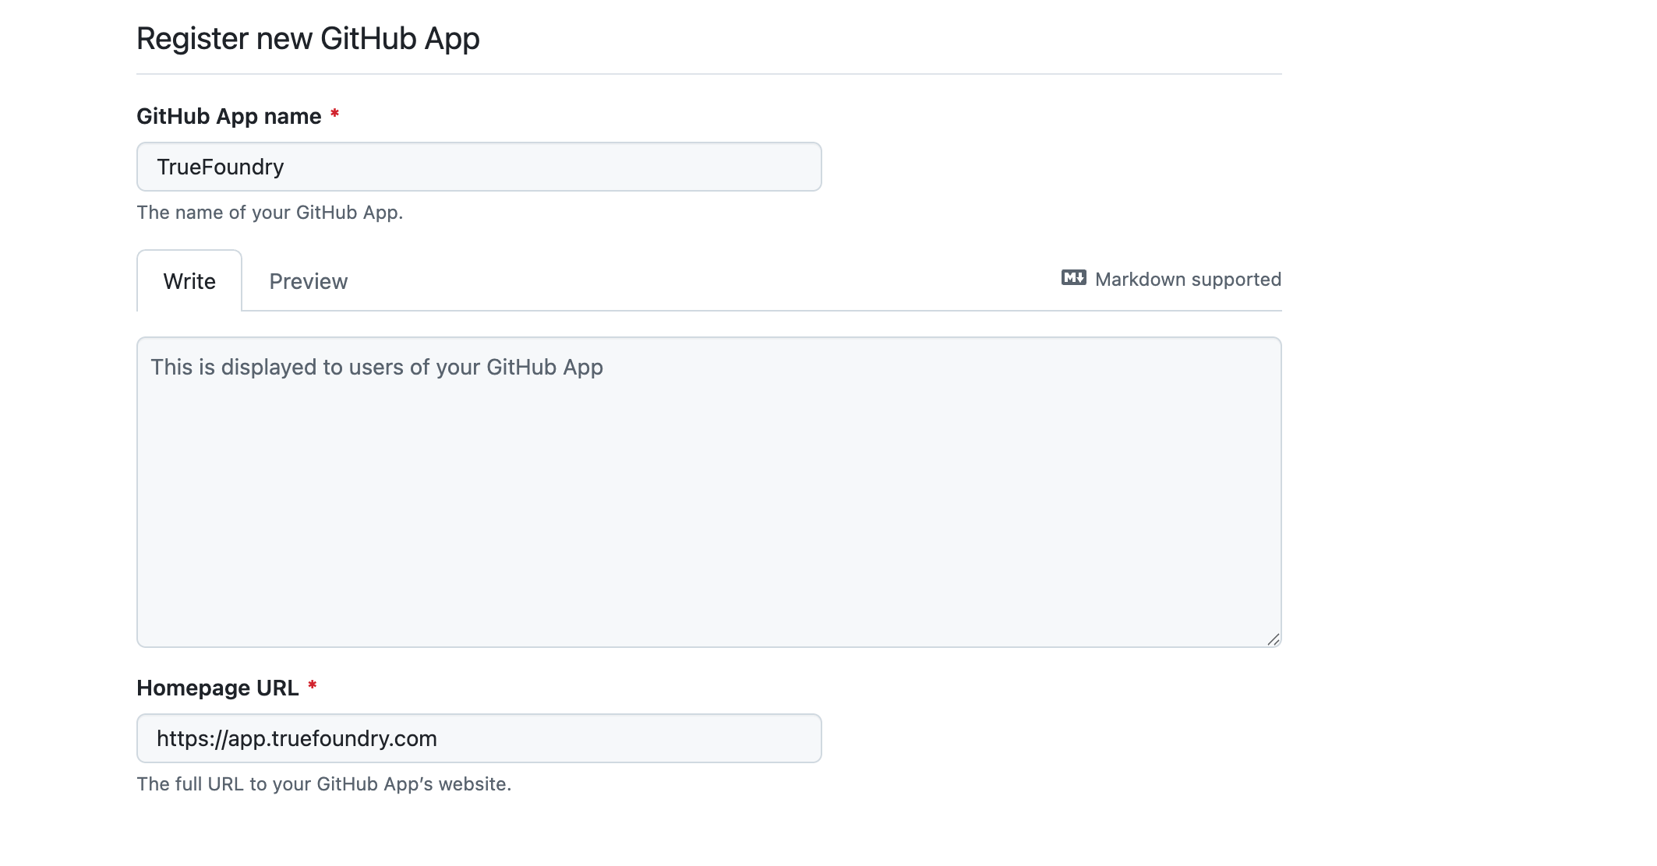
Task: Click the help text about your app's website URL
Action: coord(323,784)
